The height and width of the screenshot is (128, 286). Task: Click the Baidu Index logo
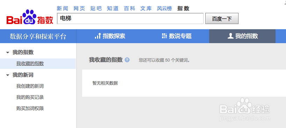tap(30, 17)
